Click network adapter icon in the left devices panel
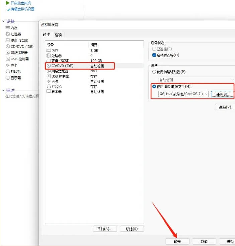 point(8,52)
